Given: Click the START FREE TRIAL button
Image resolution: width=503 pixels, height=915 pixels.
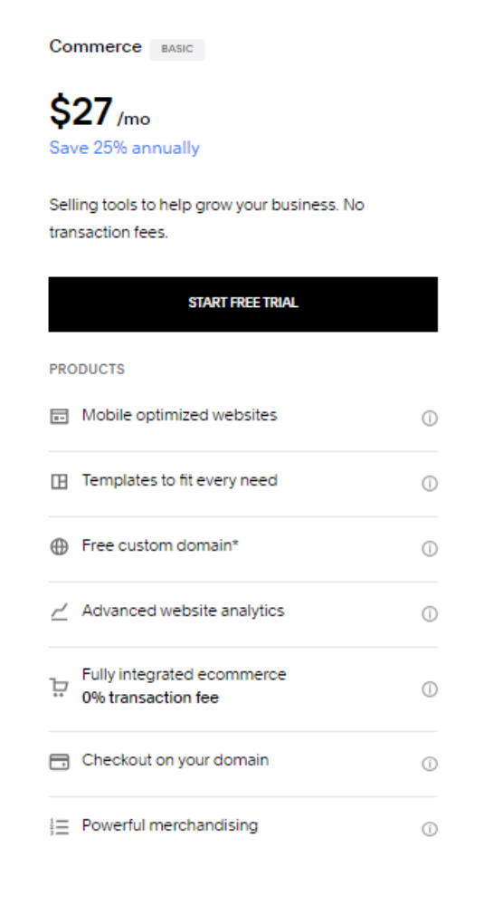Looking at the screenshot, I should pos(243,304).
